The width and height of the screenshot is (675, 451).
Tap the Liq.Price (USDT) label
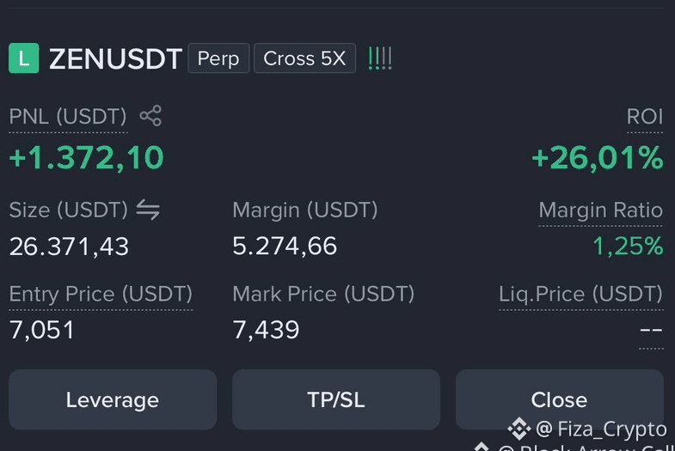point(580,294)
